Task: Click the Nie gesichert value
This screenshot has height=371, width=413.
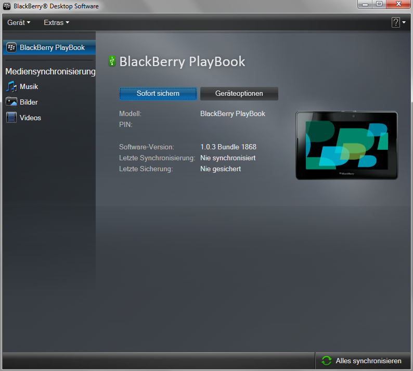Action: click(x=221, y=169)
